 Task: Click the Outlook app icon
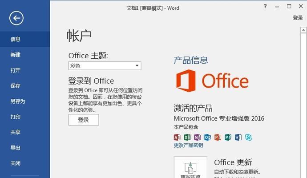coord(207,137)
